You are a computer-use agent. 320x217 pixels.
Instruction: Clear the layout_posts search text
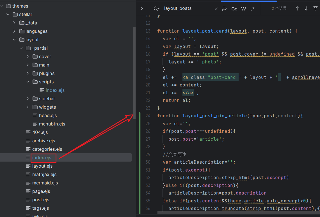point(216,9)
